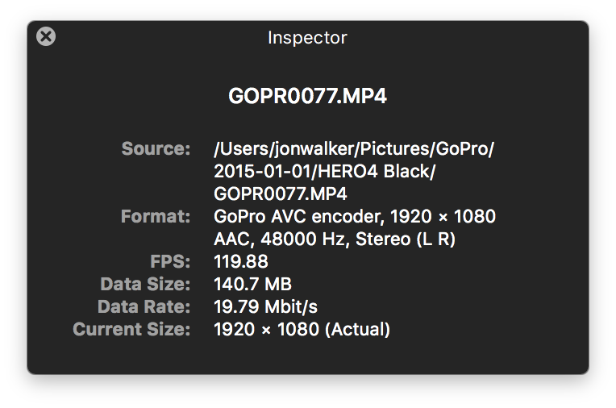
Task: Click the FPS label
Action: [x=169, y=262]
